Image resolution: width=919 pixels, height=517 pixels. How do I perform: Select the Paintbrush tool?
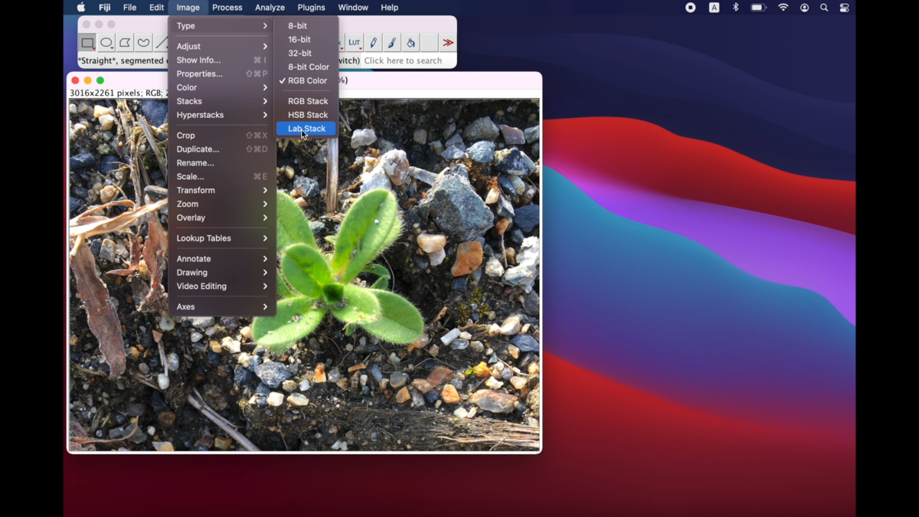(x=391, y=43)
